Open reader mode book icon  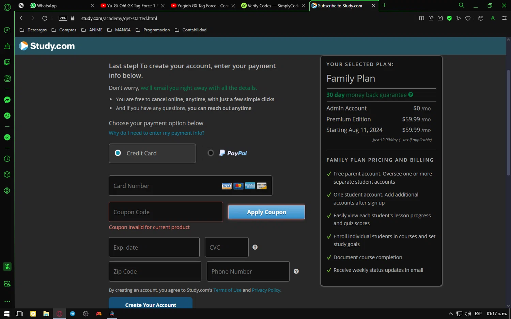[421, 18]
